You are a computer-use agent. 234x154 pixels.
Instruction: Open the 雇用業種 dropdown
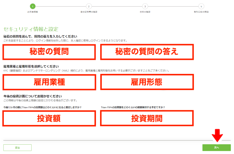[x=49, y=82]
